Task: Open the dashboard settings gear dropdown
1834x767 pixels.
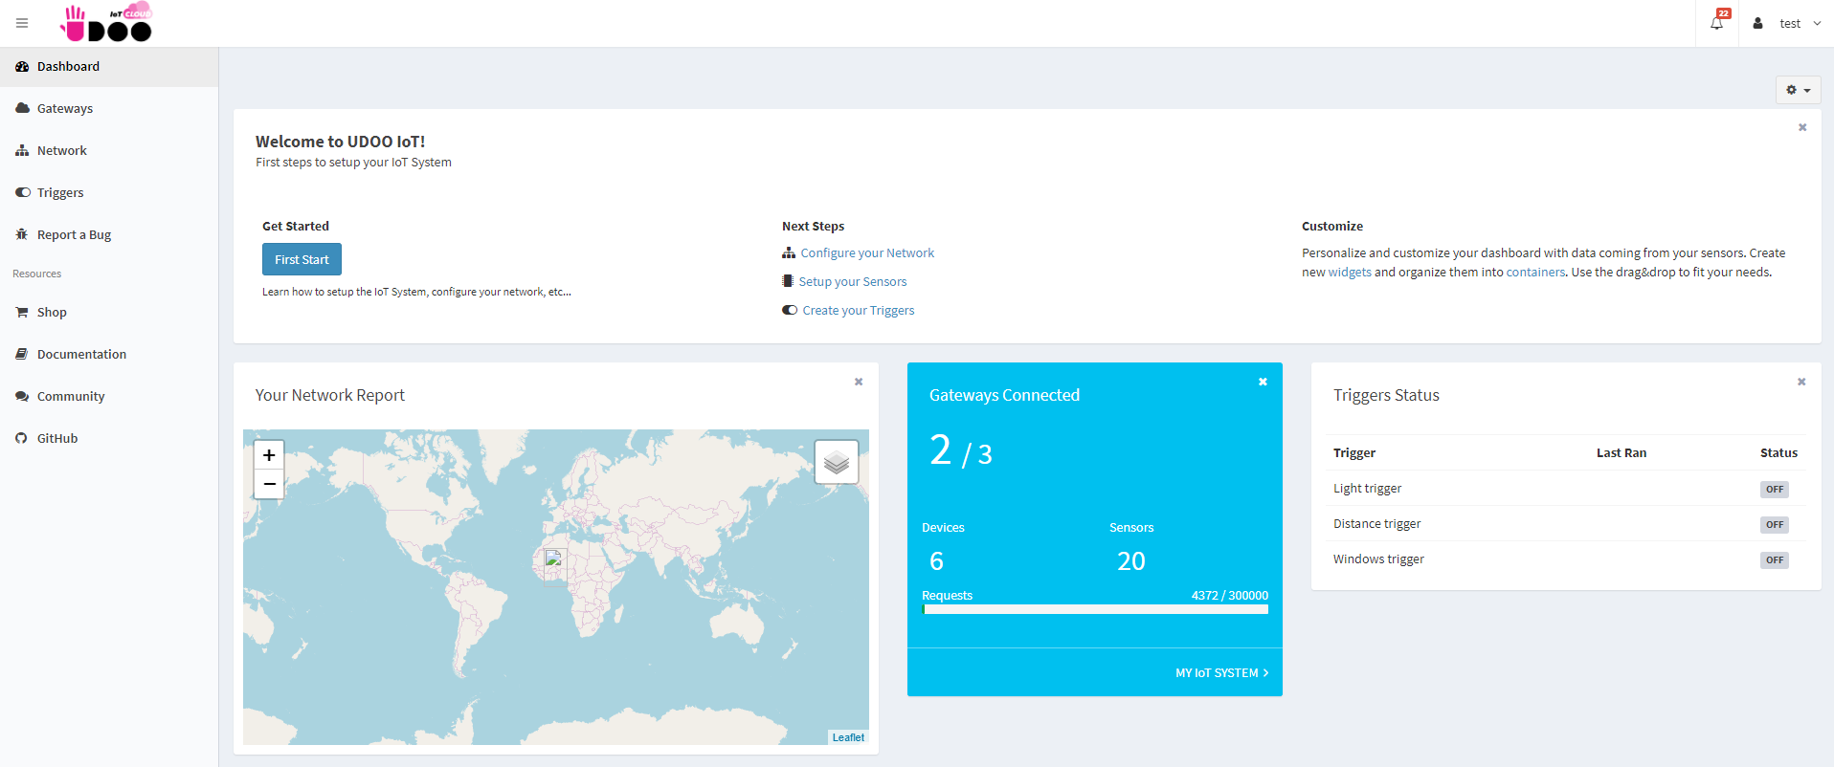Action: pyautogui.click(x=1799, y=90)
